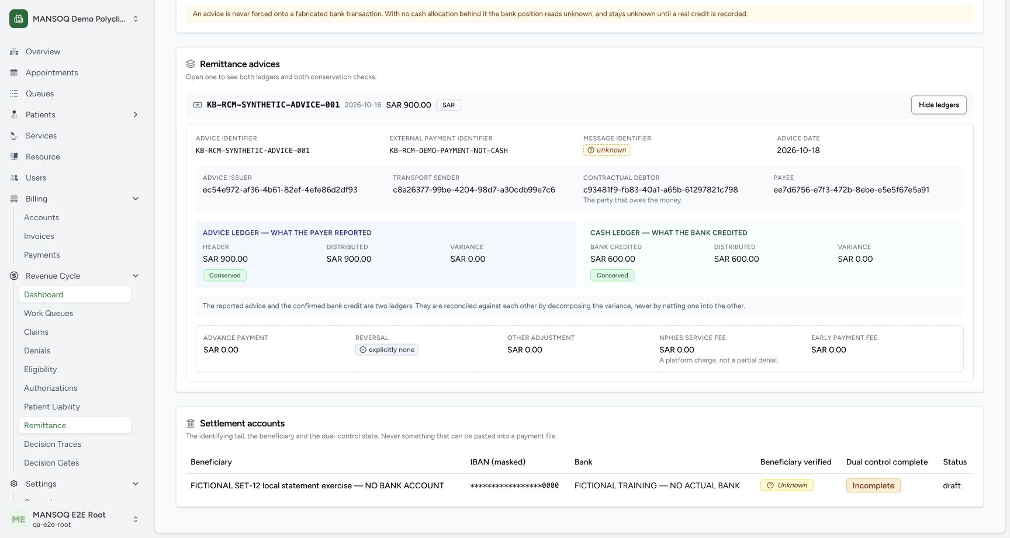Open the Denials link in sidebar
The height and width of the screenshot is (538, 1010).
point(75,350)
